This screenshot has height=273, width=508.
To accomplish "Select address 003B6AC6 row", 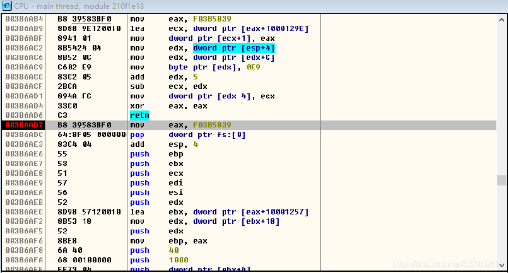I will [249, 57].
